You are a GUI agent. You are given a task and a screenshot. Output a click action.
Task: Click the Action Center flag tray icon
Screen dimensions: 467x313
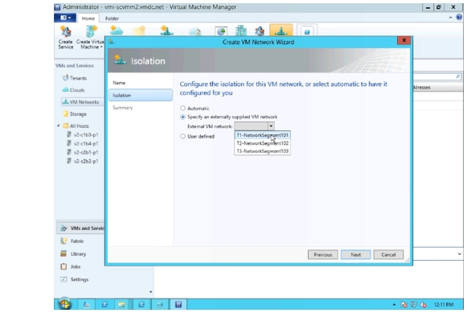pos(404,304)
